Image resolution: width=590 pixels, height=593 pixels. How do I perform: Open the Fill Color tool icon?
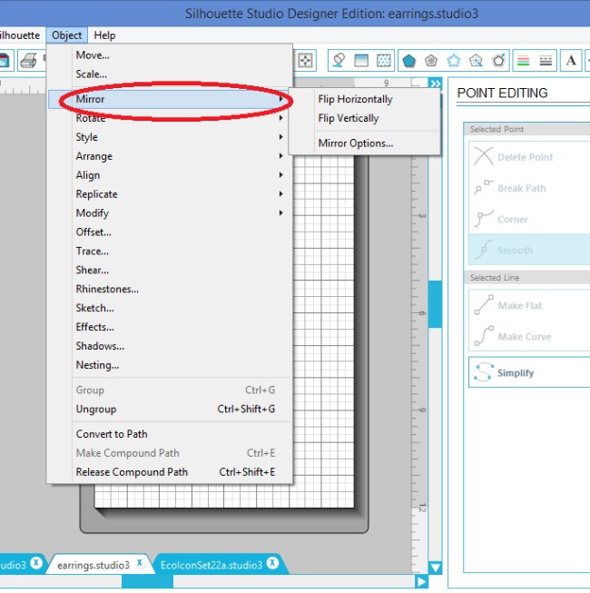coord(339,60)
